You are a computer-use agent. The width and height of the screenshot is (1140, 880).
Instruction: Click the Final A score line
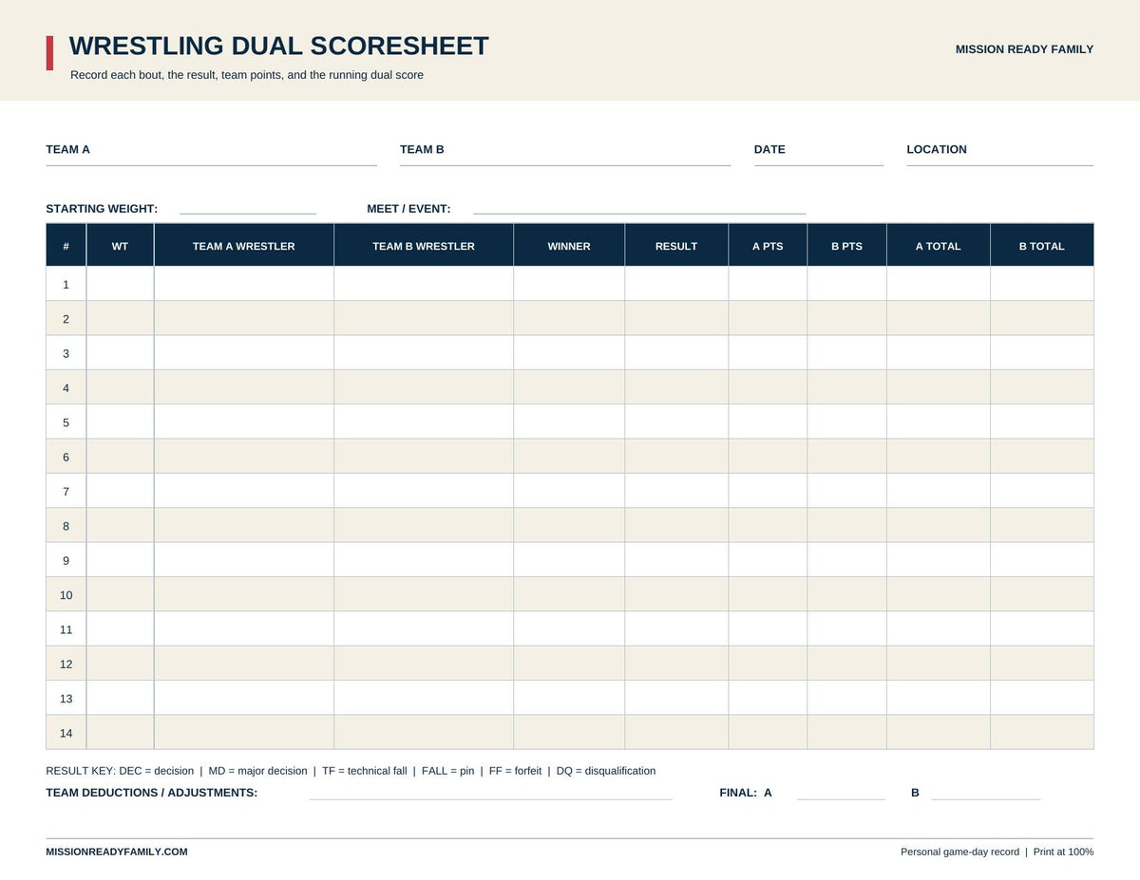(841, 799)
